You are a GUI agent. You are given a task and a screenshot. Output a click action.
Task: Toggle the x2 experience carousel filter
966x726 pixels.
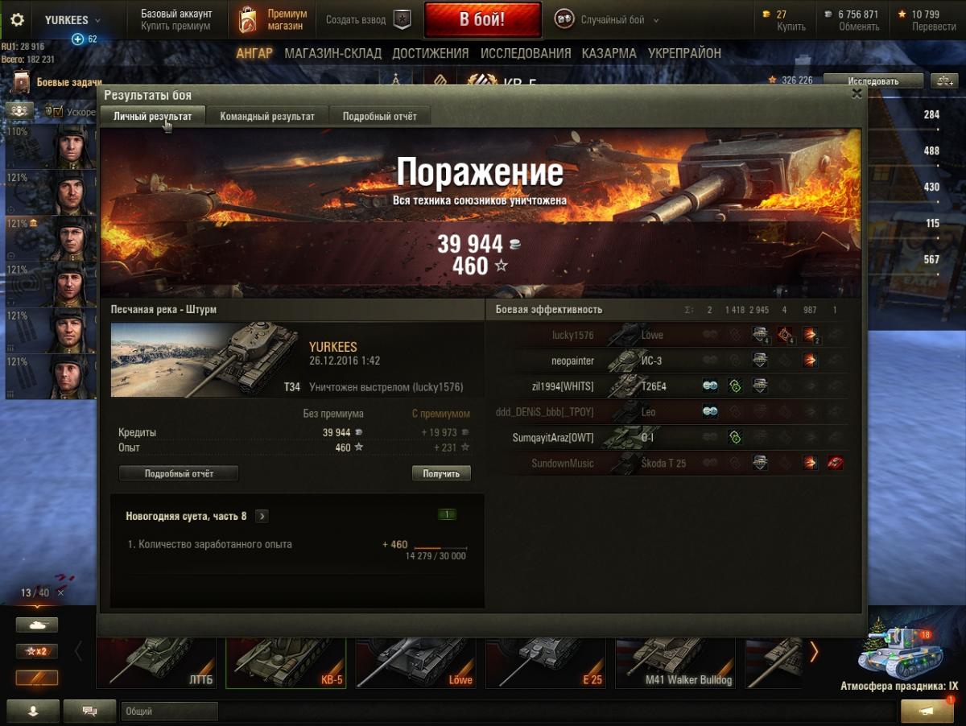pos(37,651)
